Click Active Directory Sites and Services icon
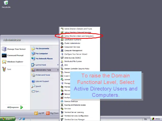162x121 pixels. tap(62, 32)
